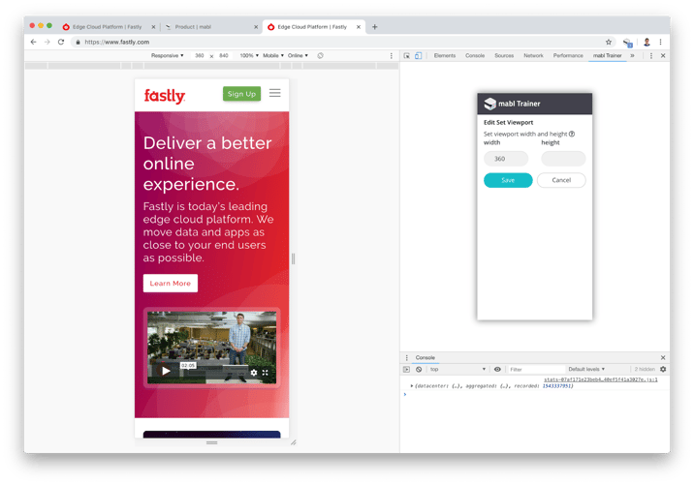Expand the datacenter console object
The height and width of the screenshot is (485, 694).
412,386
